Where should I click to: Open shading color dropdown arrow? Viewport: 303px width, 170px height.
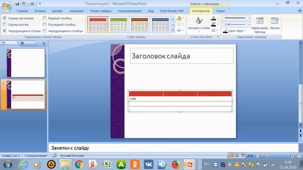183,18
